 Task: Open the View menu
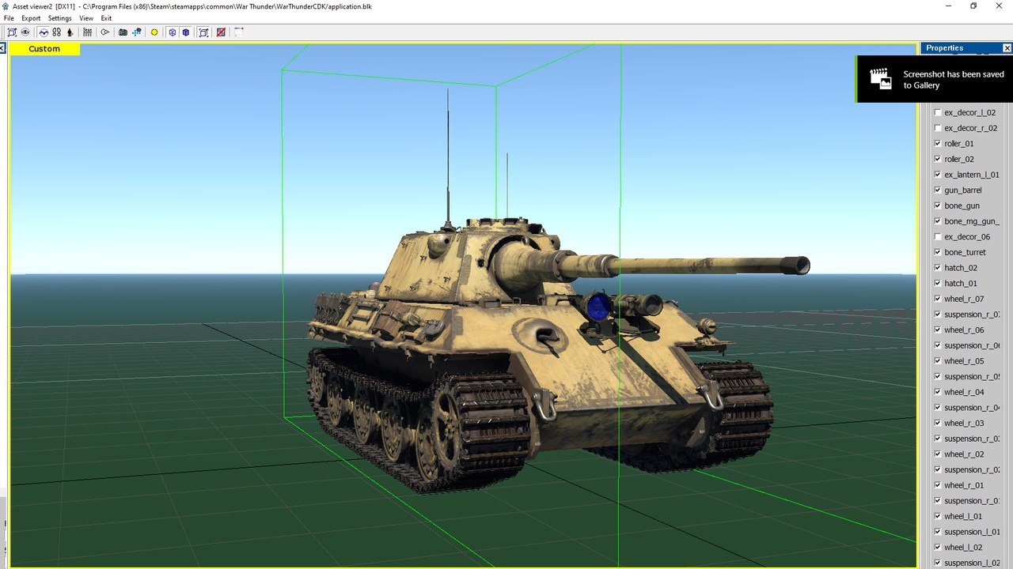coord(85,18)
